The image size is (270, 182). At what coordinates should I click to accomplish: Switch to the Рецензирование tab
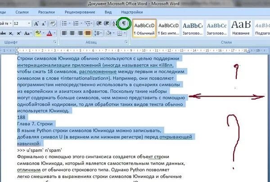pos(80,12)
